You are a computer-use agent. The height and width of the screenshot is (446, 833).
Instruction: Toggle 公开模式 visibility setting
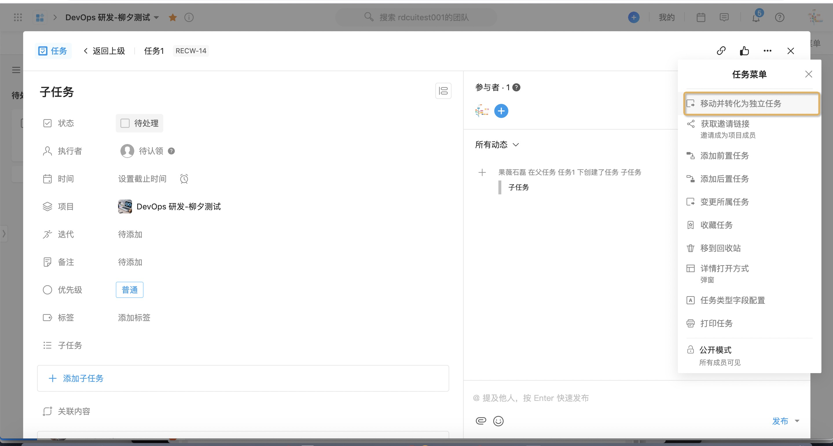749,355
